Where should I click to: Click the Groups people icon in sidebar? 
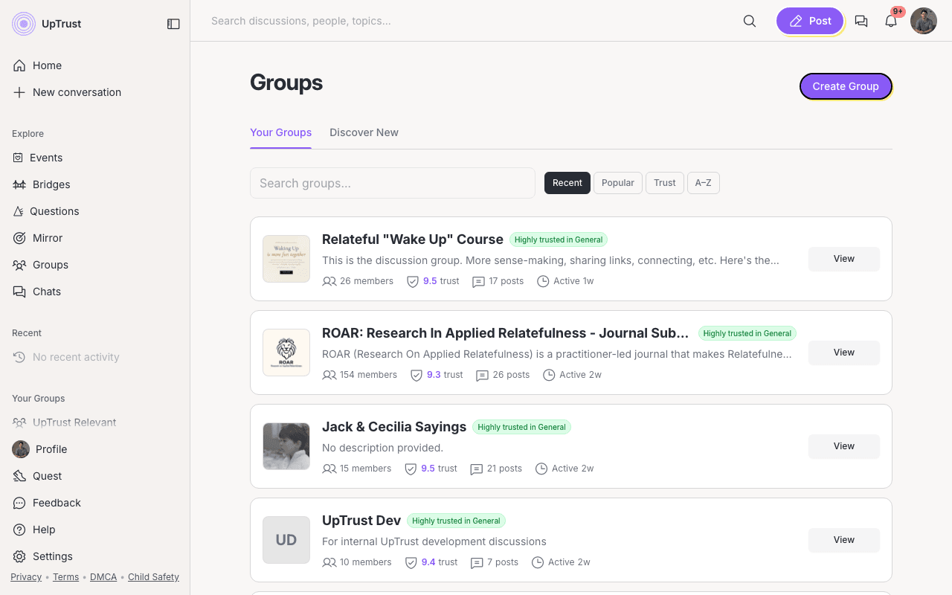(19, 265)
